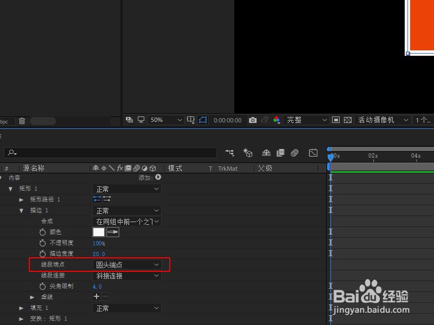Open the grid and guide options icon
Image resolution: width=434 pixels, height=325 pixels.
pos(191,120)
